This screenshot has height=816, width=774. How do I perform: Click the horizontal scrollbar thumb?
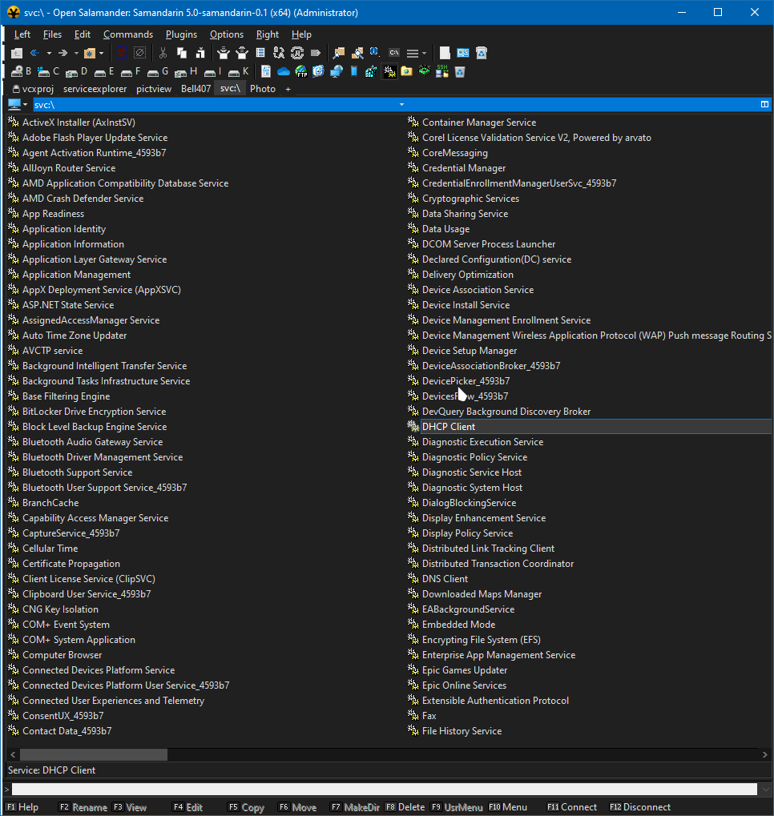click(93, 754)
